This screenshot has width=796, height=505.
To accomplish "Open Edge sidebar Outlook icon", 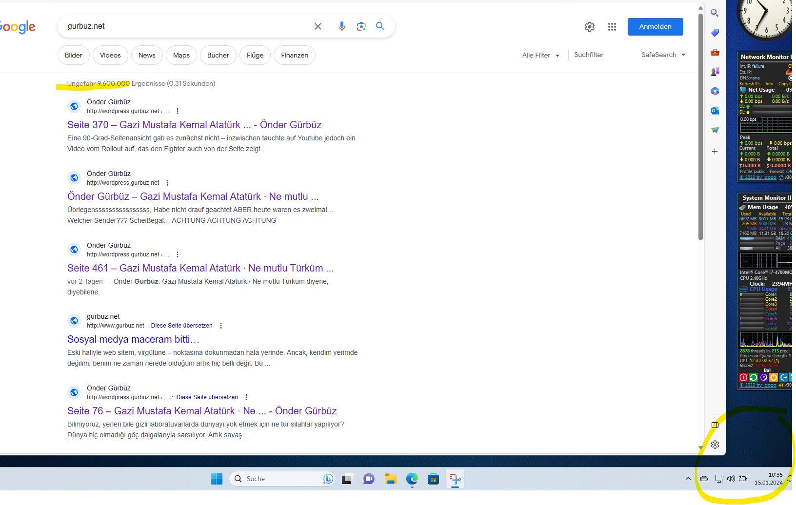I will [x=715, y=111].
